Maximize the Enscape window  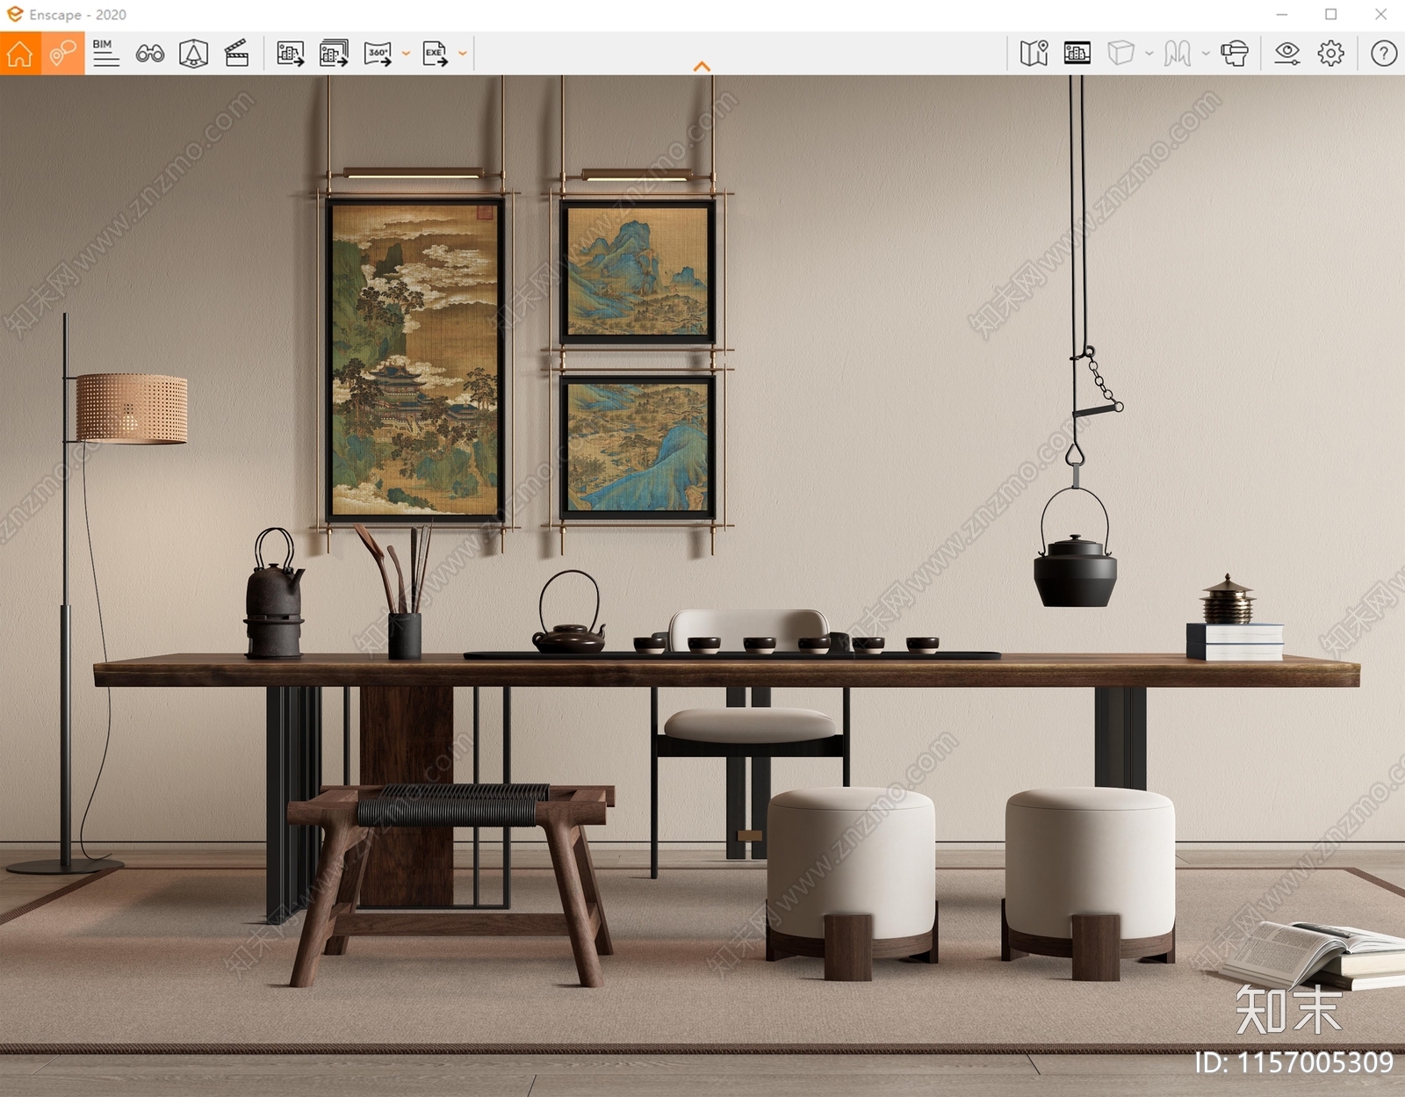pyautogui.click(x=1331, y=14)
